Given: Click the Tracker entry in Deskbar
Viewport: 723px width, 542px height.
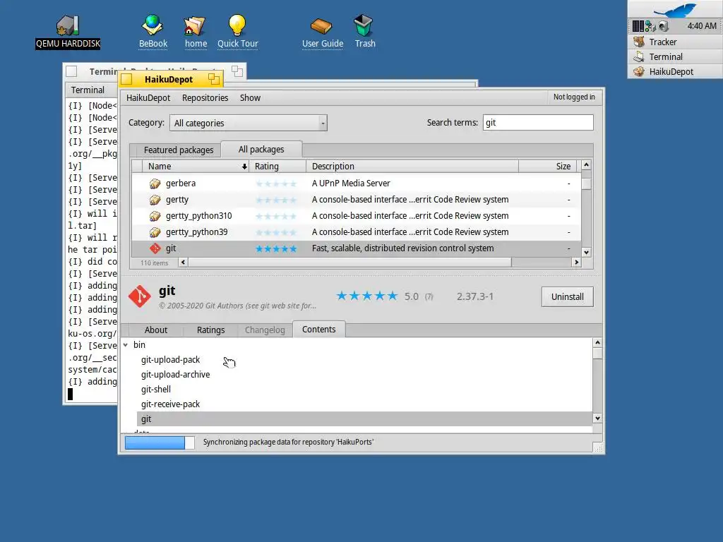Looking at the screenshot, I should tap(676, 42).
